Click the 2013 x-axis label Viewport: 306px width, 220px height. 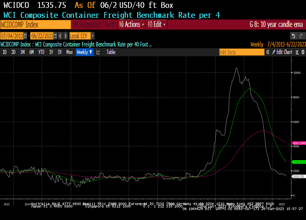tap(7, 204)
